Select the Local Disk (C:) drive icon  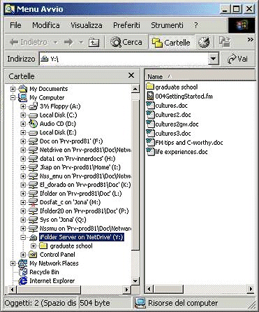click(33, 115)
